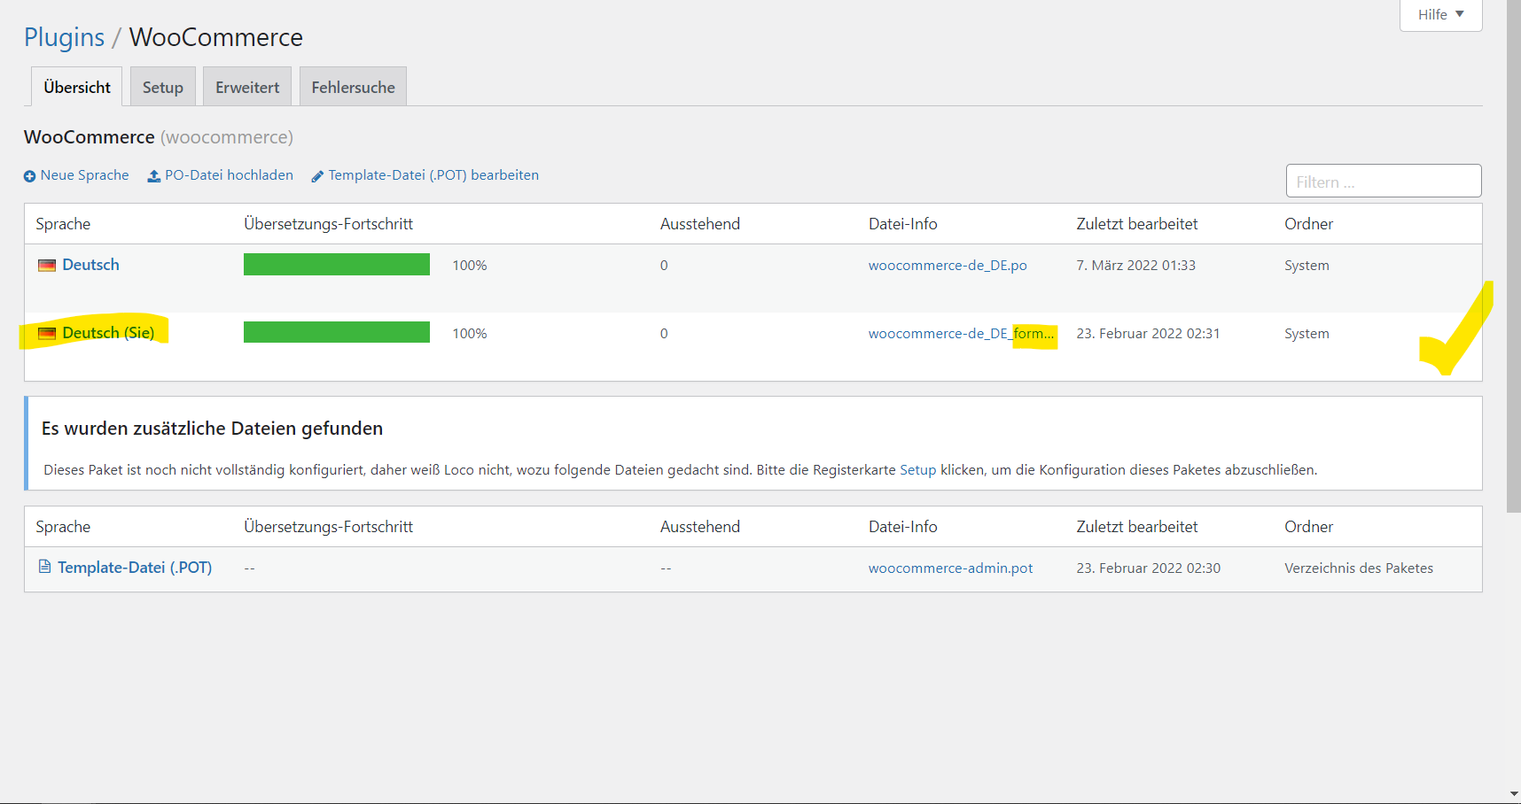The height and width of the screenshot is (804, 1521).
Task: Open Template-Datei (.POT) row link
Action: (135, 568)
